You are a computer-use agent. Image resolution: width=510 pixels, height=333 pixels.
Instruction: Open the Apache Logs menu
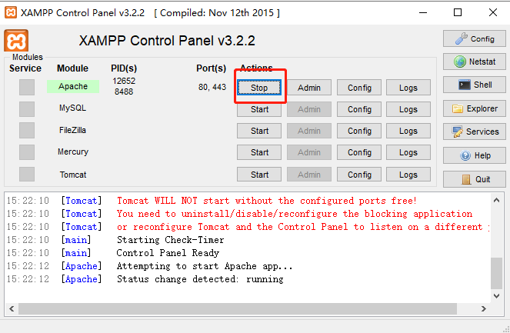pos(408,88)
